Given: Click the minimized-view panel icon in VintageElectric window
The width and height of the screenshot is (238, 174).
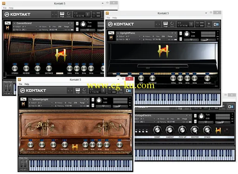Looking at the screenshot, I should (x=231, y=107).
